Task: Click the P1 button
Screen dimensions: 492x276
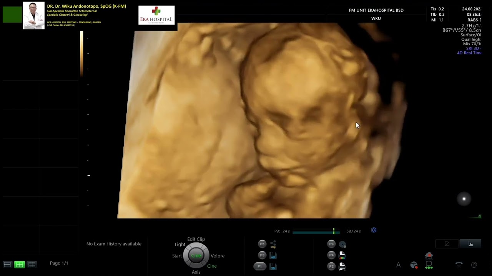Action: pos(259,266)
